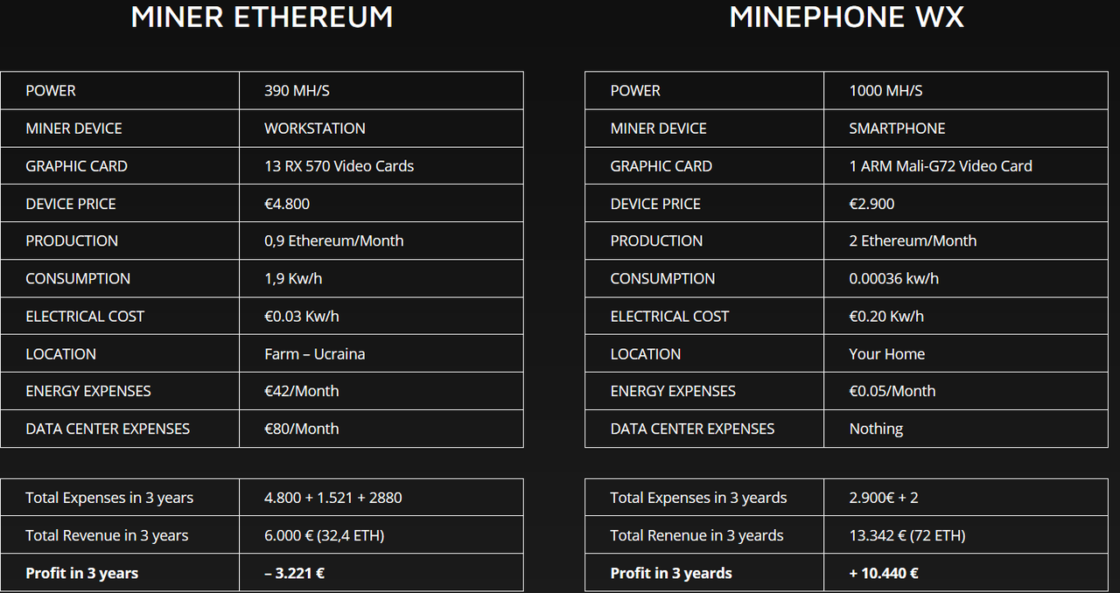Select the 6.000 € (32,4 ETH) revenue cell
The width and height of the screenshot is (1120, 593).
pos(381,535)
